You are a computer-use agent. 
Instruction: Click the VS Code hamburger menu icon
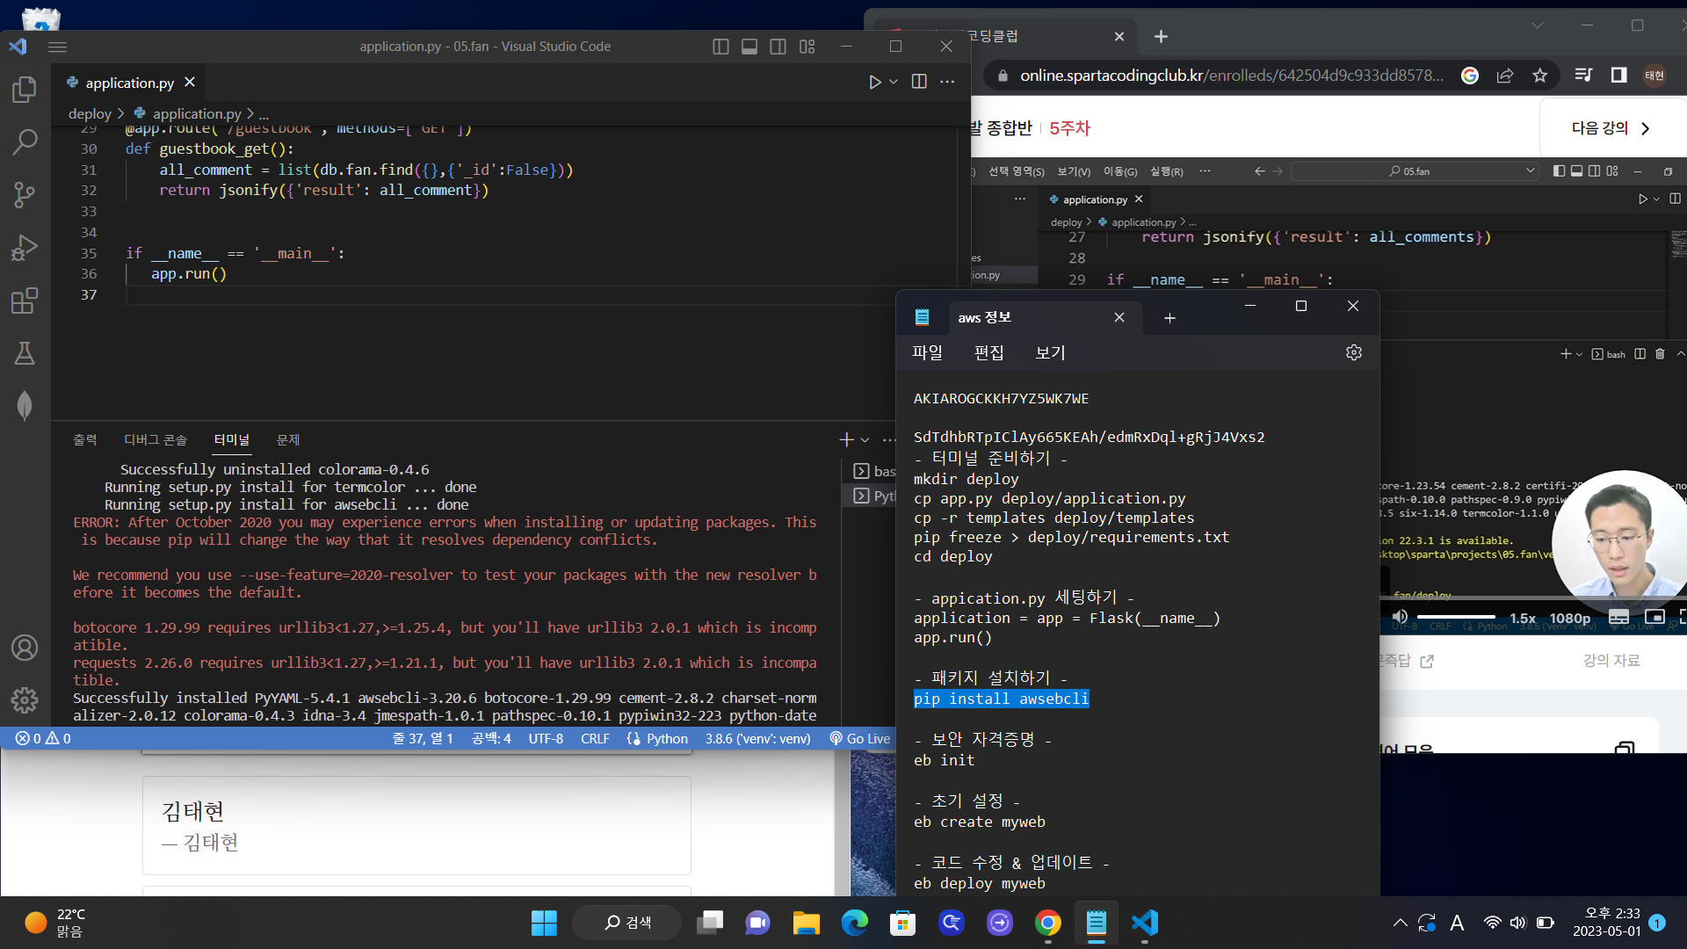(x=58, y=47)
